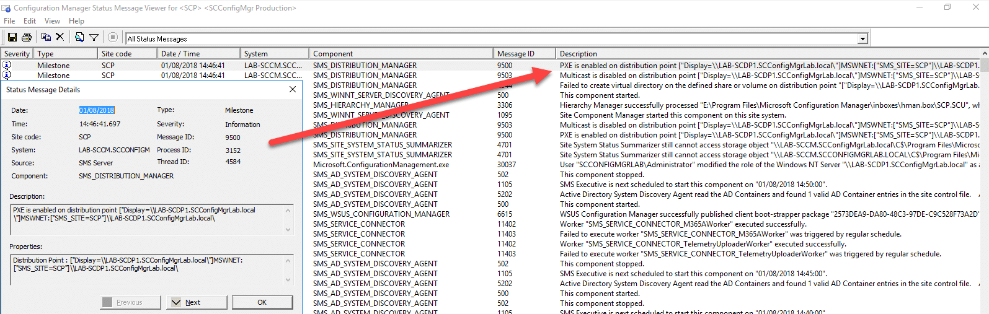Close the Status Message Details dialog
Viewport: 989px width, 314px height.
(x=293, y=89)
